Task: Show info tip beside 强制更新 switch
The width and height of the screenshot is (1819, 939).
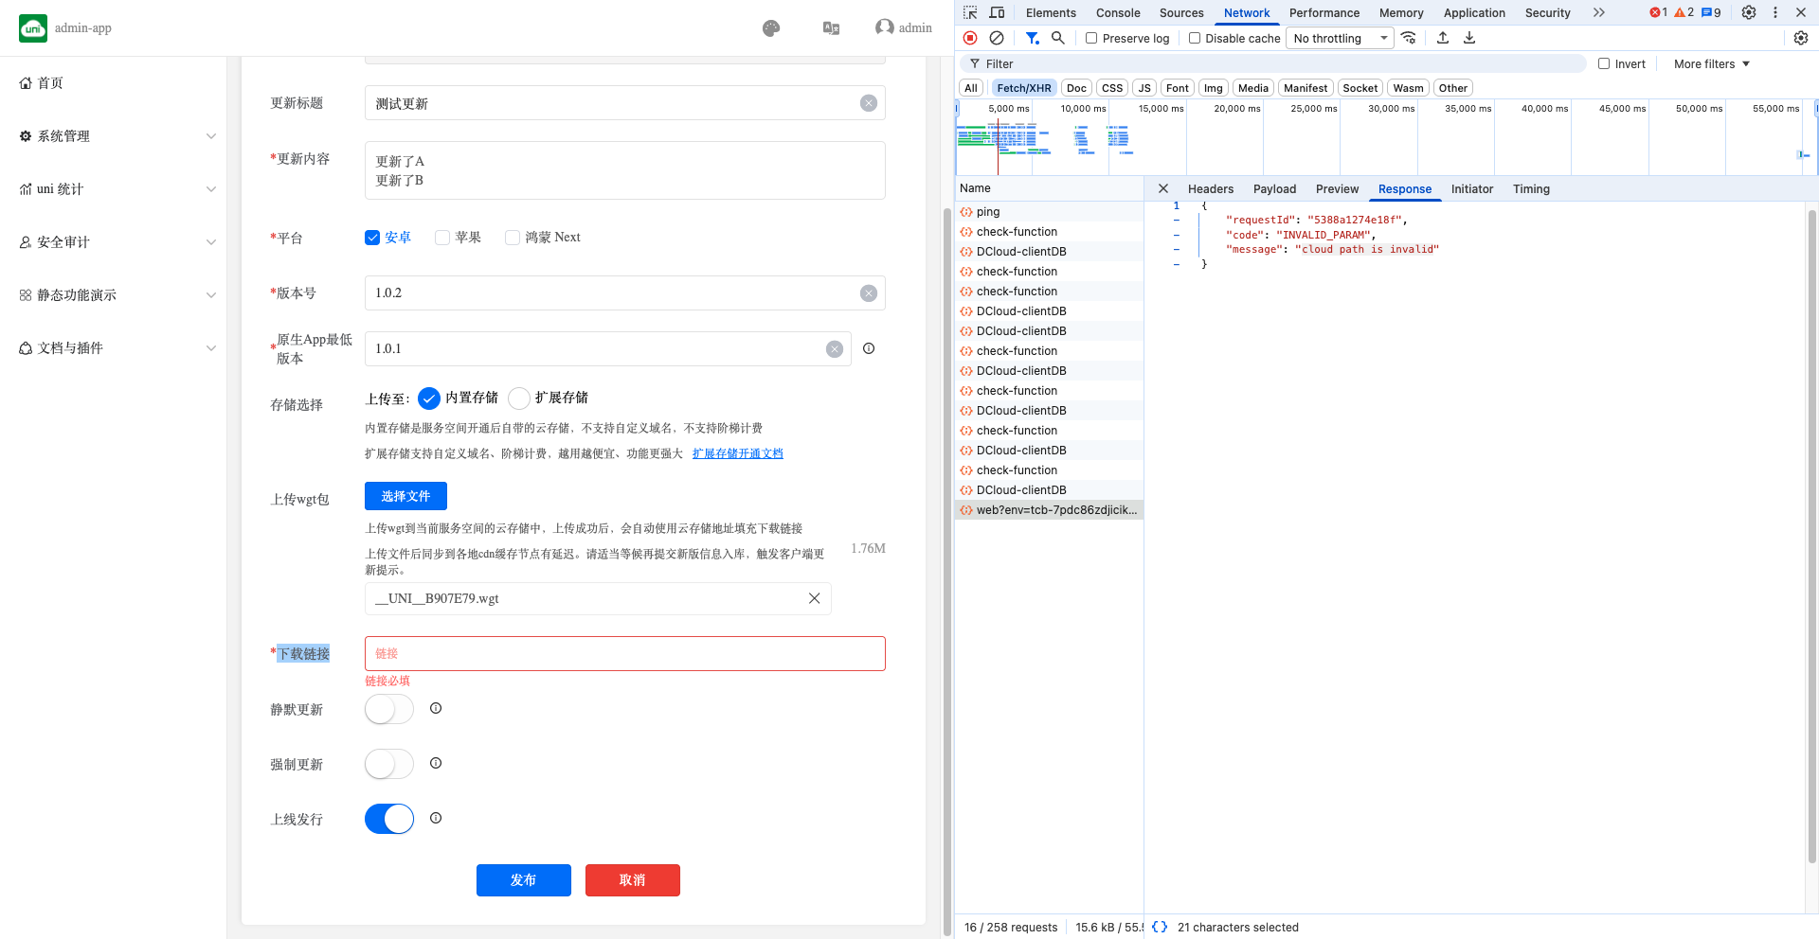Action: click(436, 763)
